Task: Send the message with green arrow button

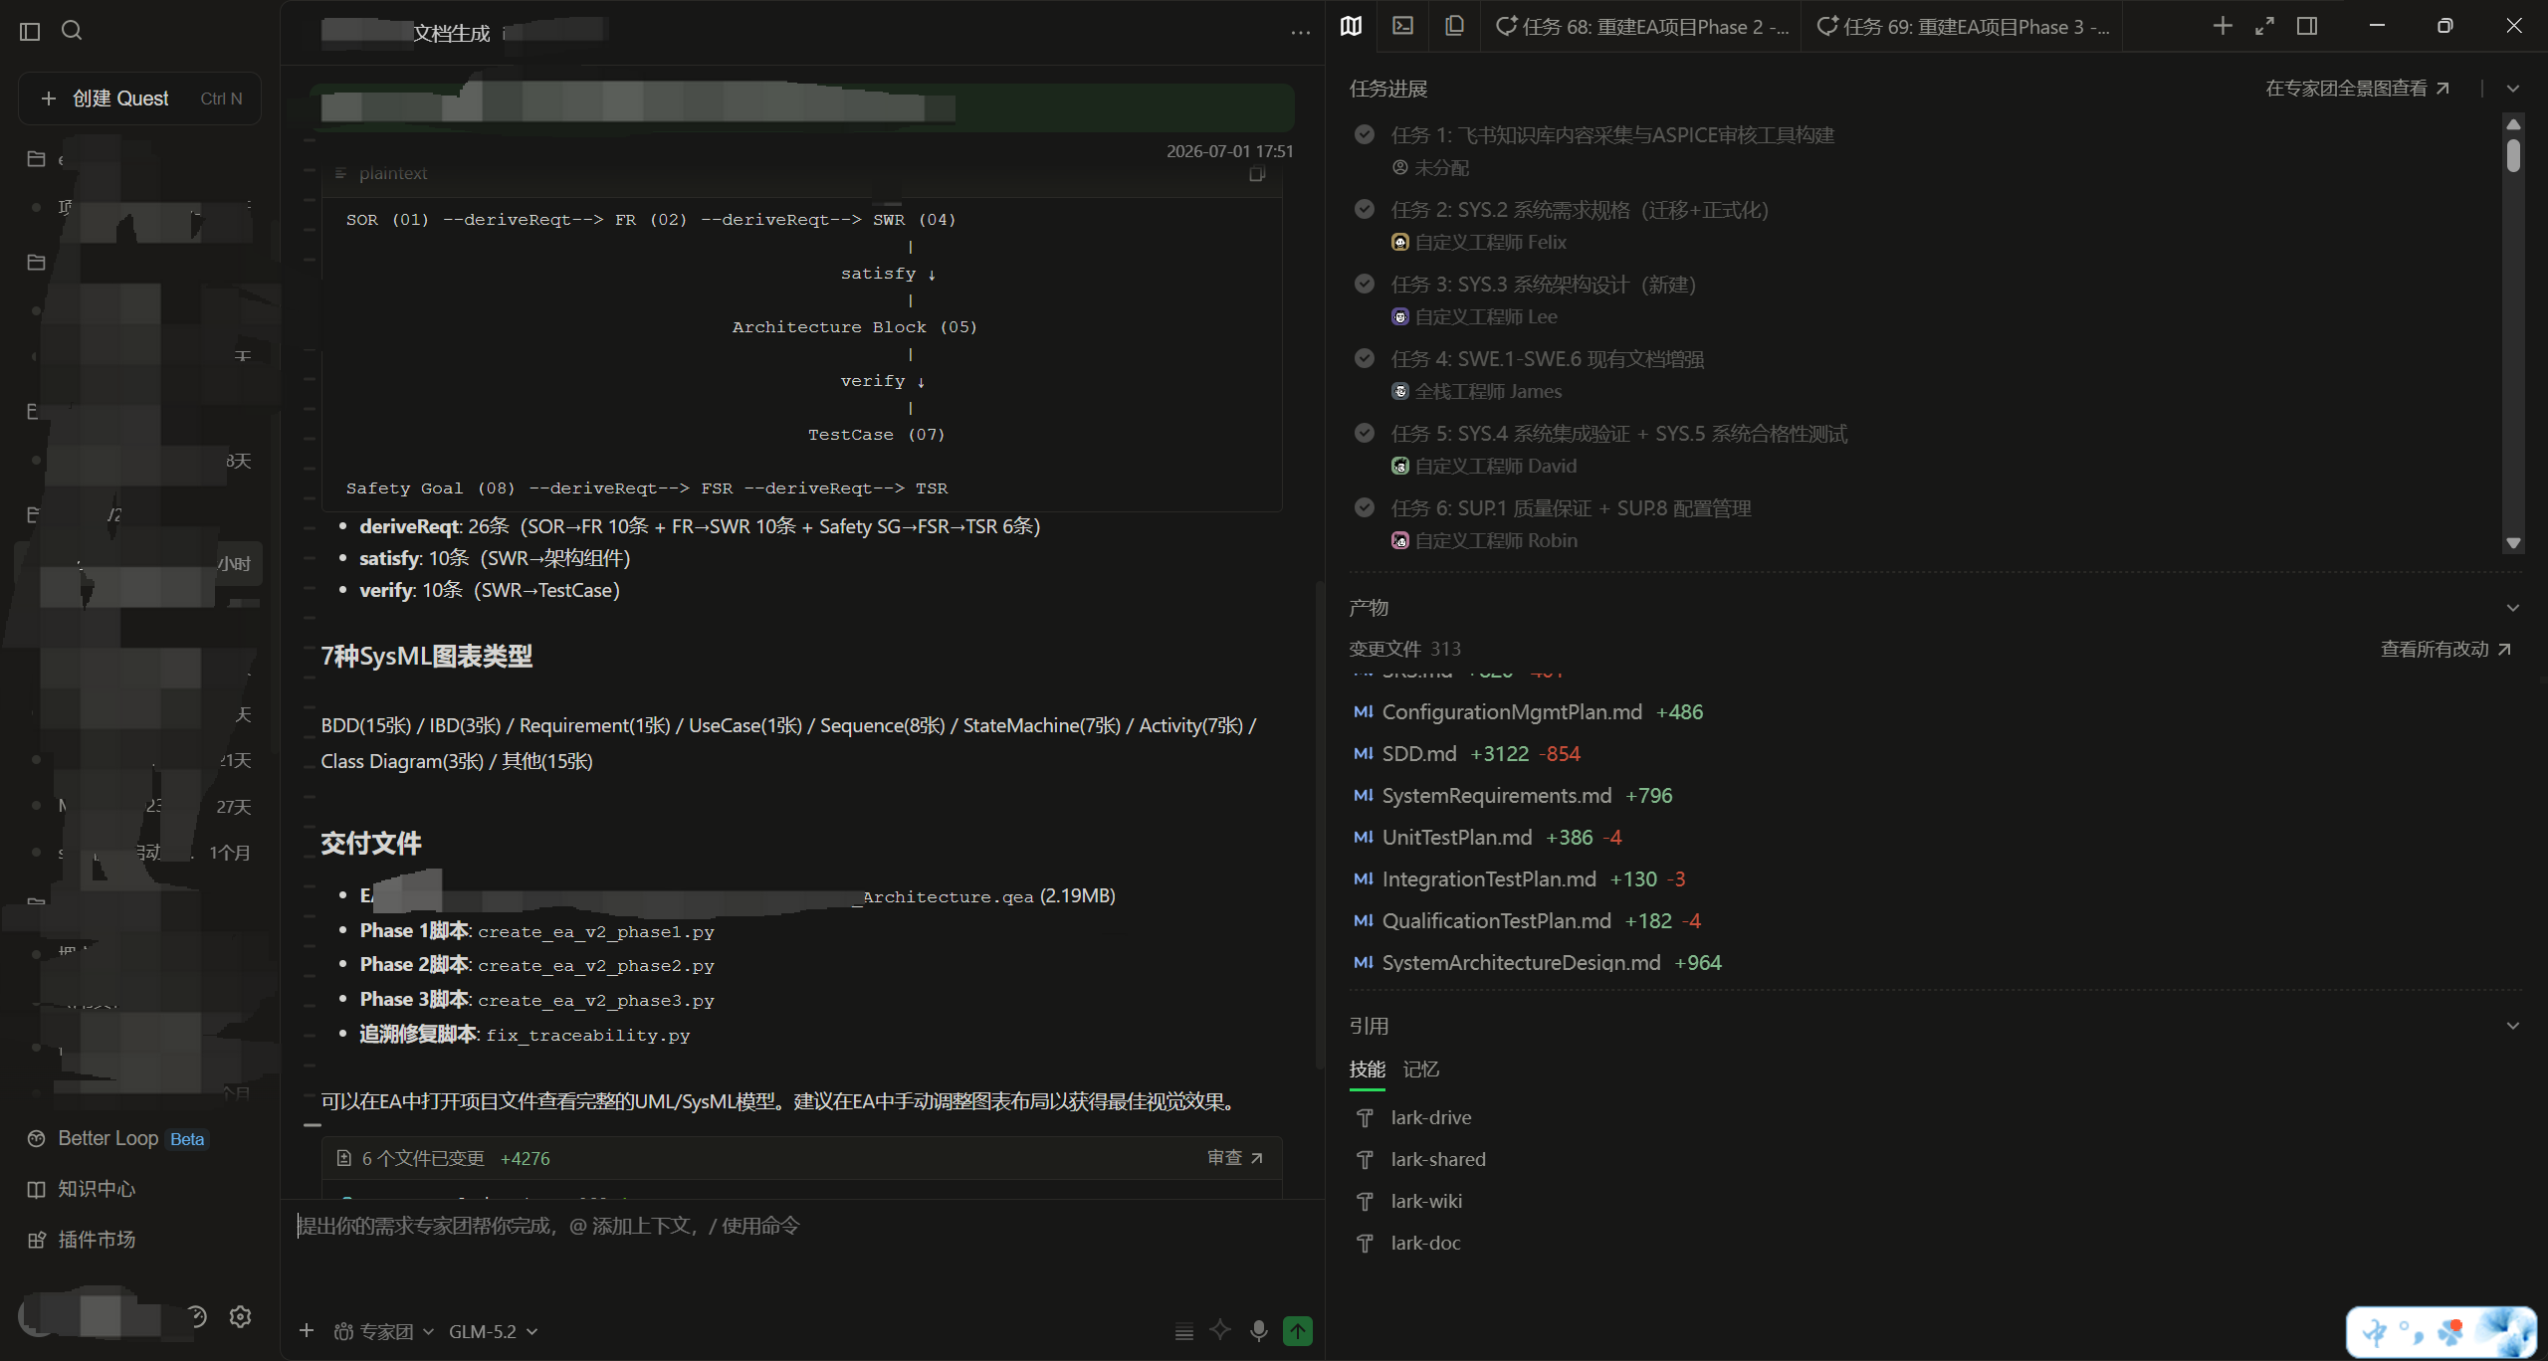Action: click(x=1298, y=1331)
